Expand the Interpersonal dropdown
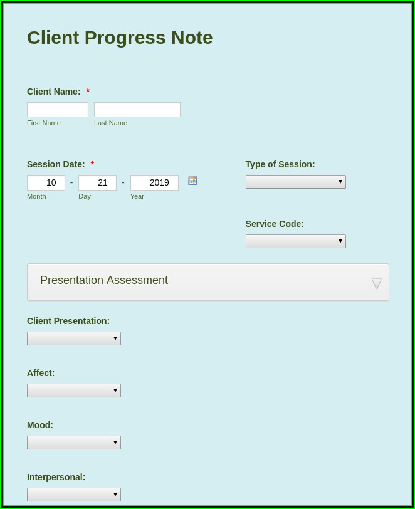 coord(74,495)
